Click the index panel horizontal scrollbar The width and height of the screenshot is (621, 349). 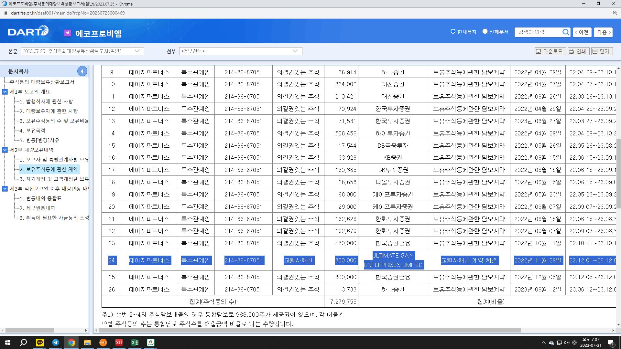click(x=30, y=330)
